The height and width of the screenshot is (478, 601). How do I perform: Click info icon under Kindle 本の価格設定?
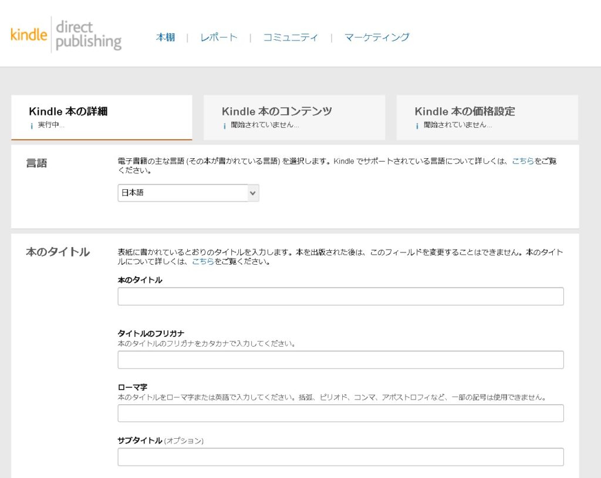pos(417,126)
